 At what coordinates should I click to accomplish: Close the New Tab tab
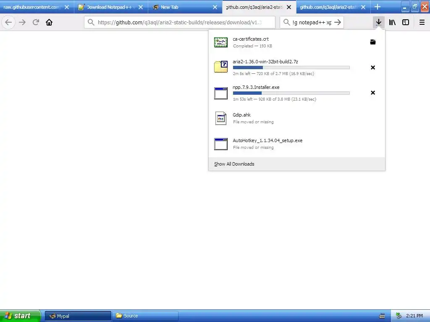click(215, 7)
